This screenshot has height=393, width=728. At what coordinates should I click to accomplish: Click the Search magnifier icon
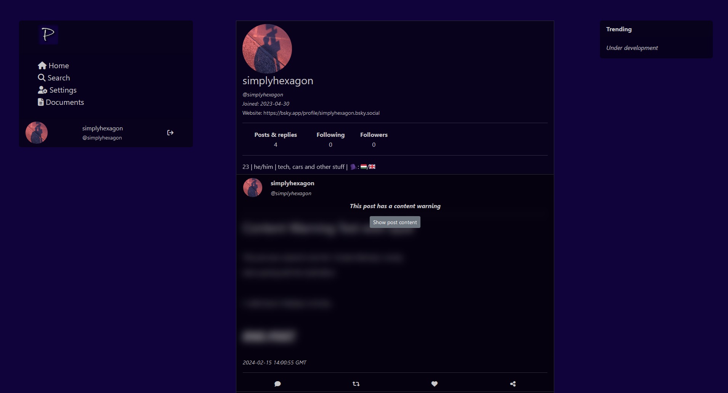click(x=42, y=78)
